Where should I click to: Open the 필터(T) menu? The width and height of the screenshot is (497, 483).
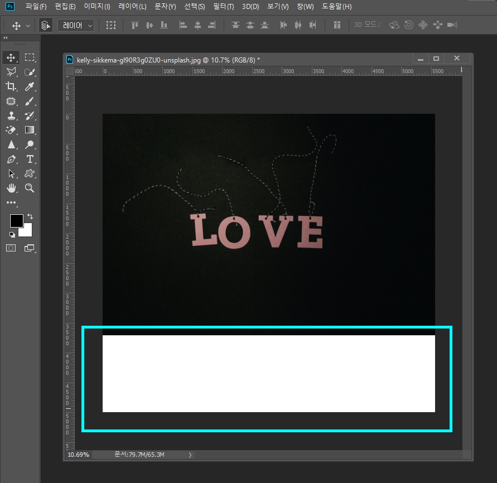coord(224,6)
